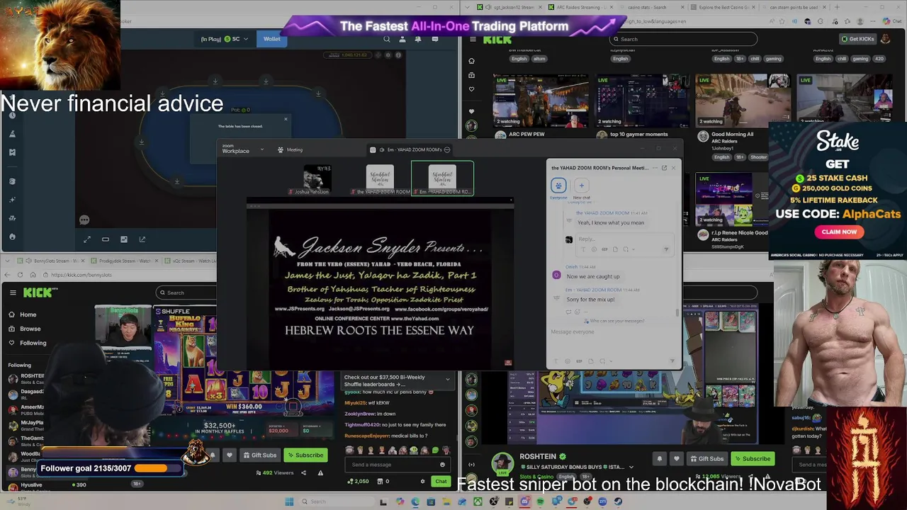907x510 pixels.
Task: Open hamburger menu in upper-right Kick window
Action: 473,39
